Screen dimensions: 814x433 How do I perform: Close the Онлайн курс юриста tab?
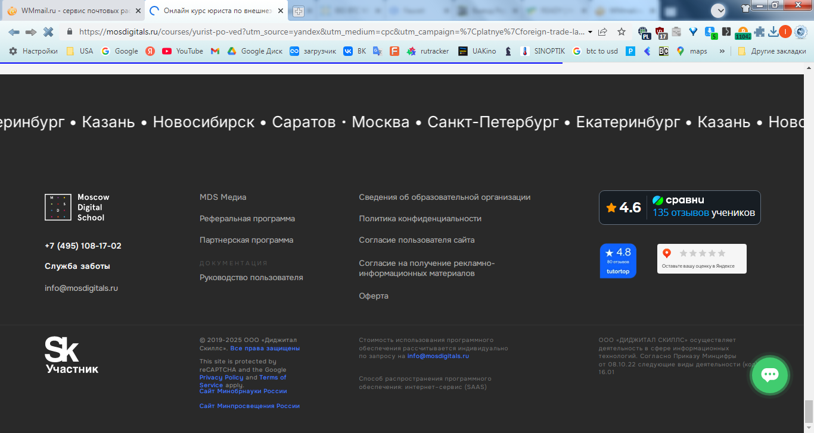282,11
